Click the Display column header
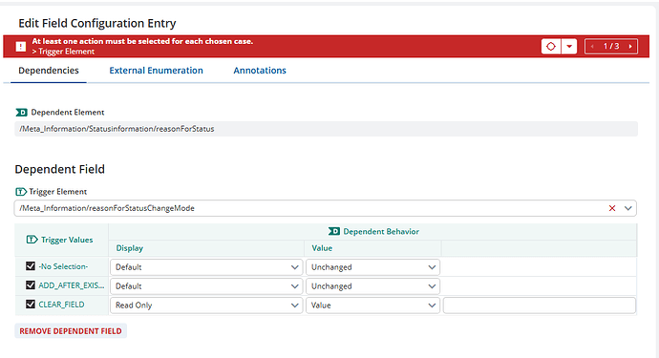659x358 pixels. (x=130, y=248)
